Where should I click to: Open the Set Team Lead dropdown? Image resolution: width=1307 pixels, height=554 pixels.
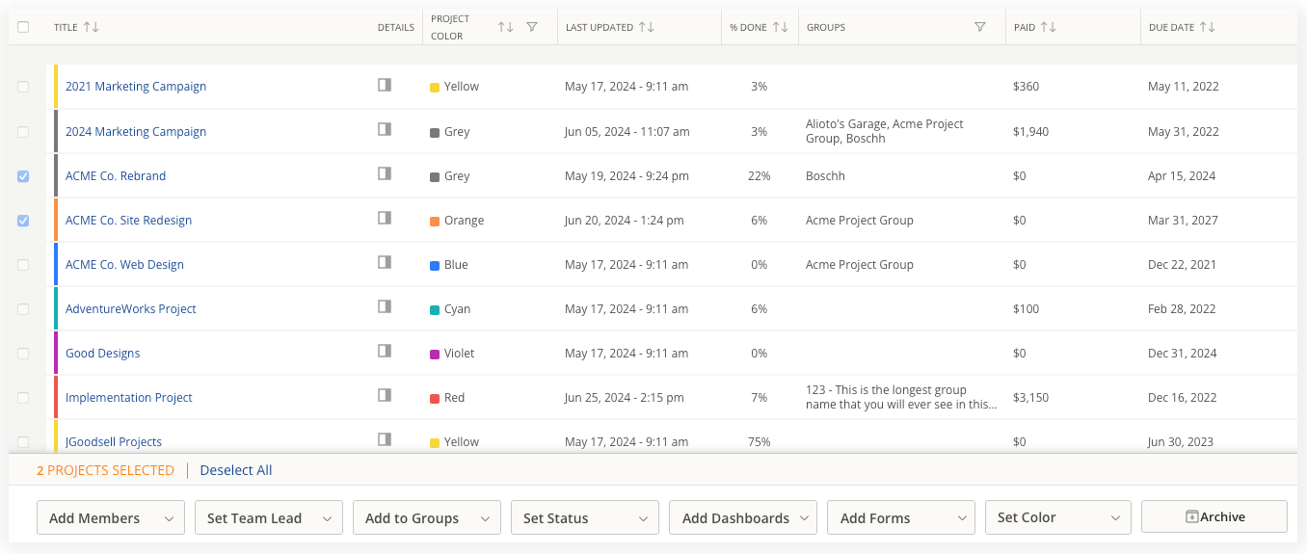point(269,517)
